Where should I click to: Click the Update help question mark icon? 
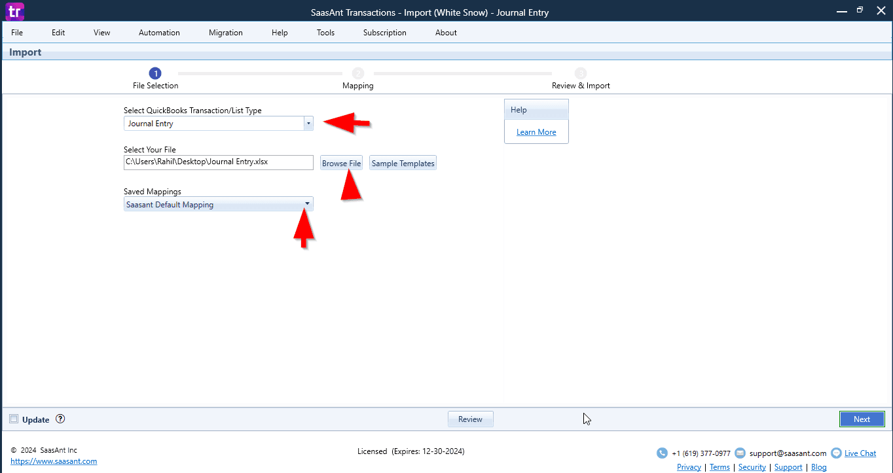tap(60, 419)
